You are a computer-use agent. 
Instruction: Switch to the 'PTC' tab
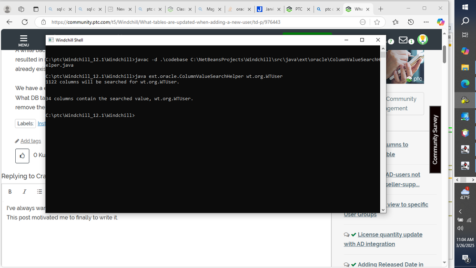pyautogui.click(x=299, y=9)
